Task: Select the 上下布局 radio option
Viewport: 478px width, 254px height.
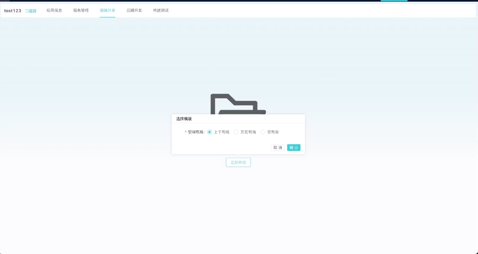Action: tap(210, 132)
